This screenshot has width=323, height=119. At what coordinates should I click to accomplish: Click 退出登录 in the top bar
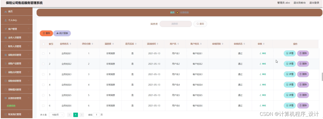[314, 3]
